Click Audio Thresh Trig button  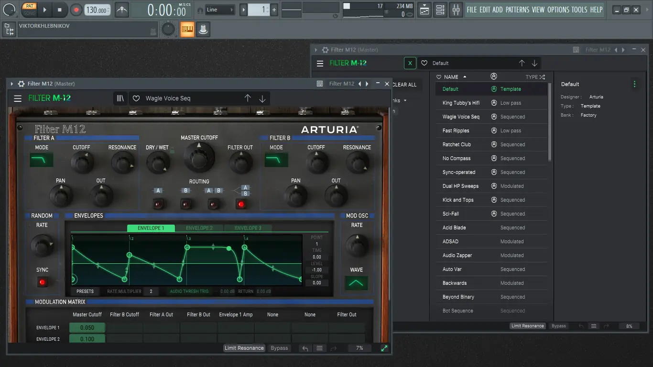coord(189,291)
